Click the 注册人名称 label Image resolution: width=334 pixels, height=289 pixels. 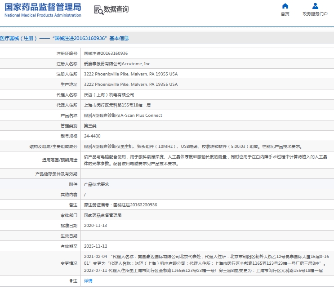point(67,64)
